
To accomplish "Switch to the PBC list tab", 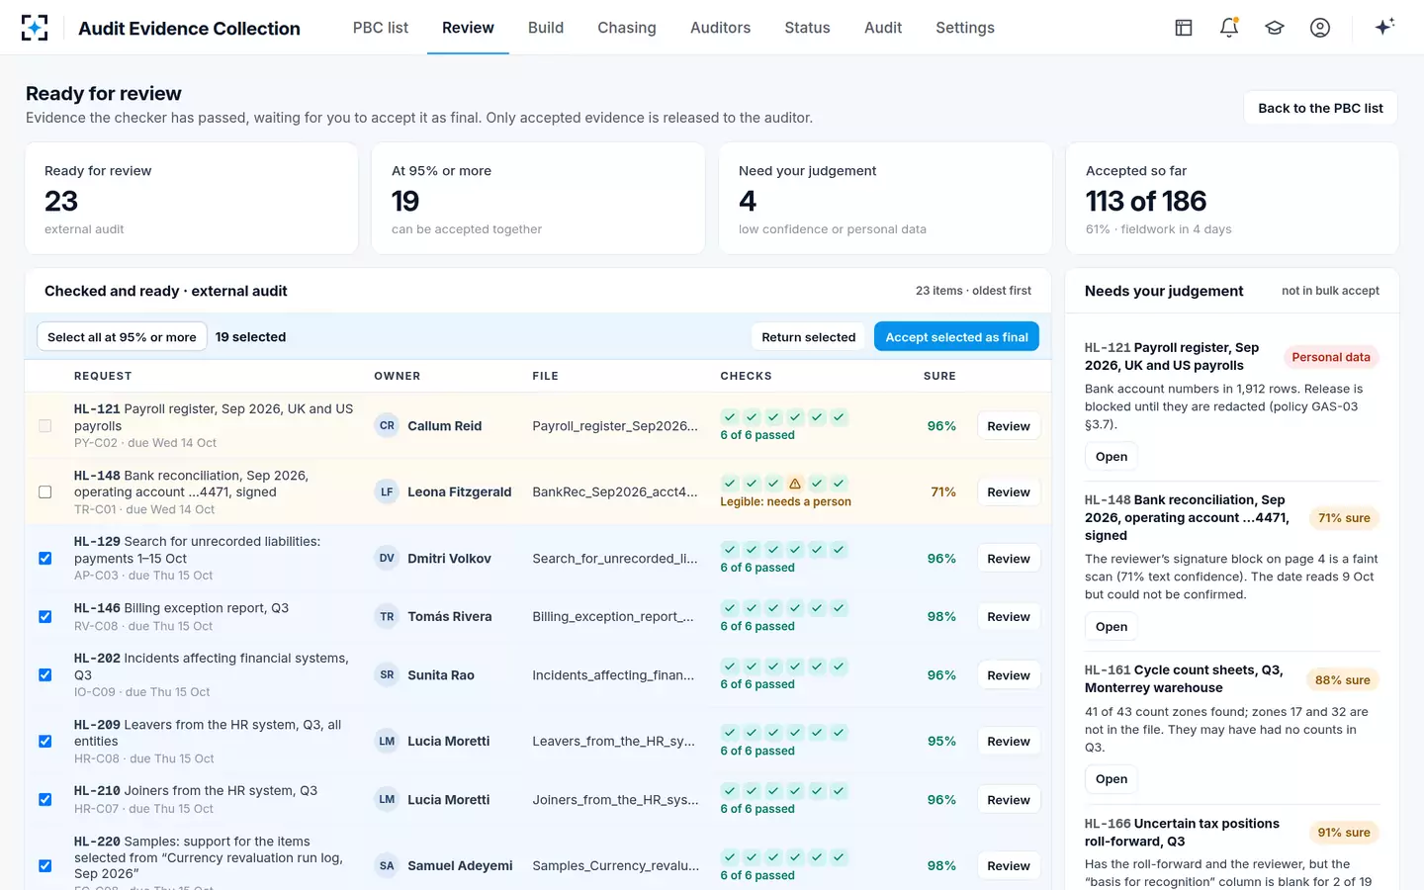I will pos(381,28).
